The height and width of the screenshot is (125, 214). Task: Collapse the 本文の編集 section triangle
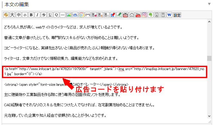209,4
